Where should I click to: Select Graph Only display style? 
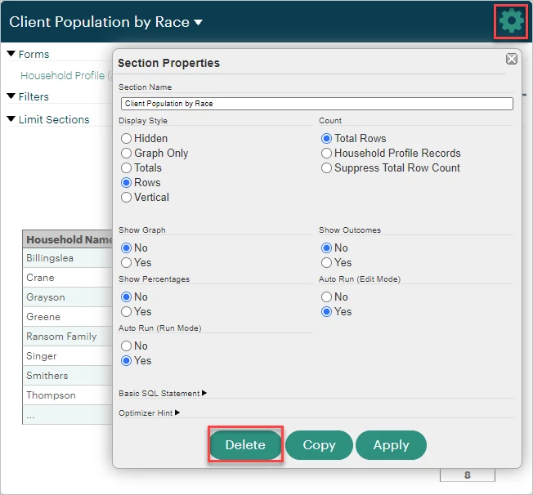point(126,154)
